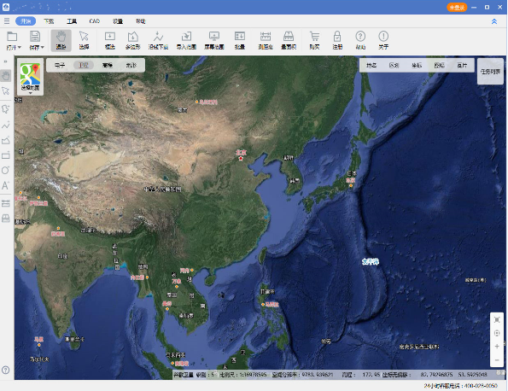
Task: Expand the Save button dropdown arrow
Action: [x=43, y=48]
